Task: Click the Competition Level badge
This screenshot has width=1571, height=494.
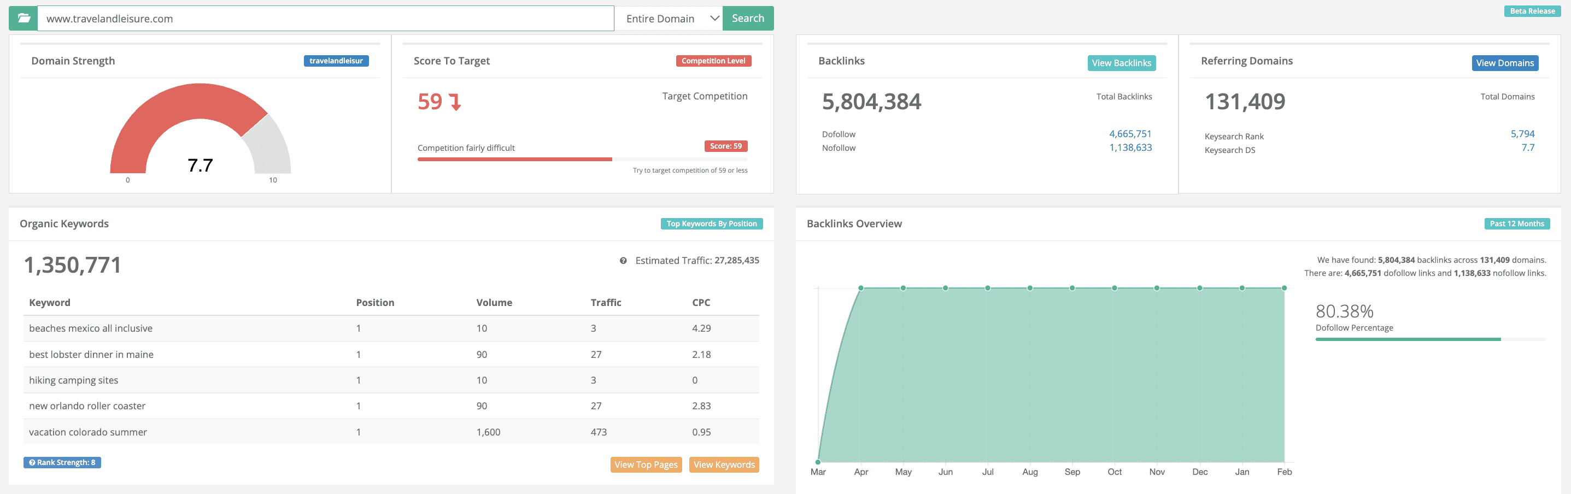Action: click(713, 60)
